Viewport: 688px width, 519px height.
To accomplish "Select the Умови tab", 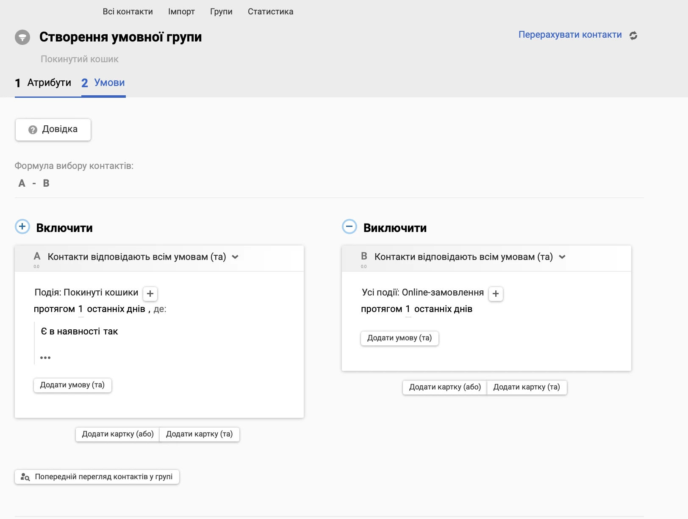I will point(103,83).
